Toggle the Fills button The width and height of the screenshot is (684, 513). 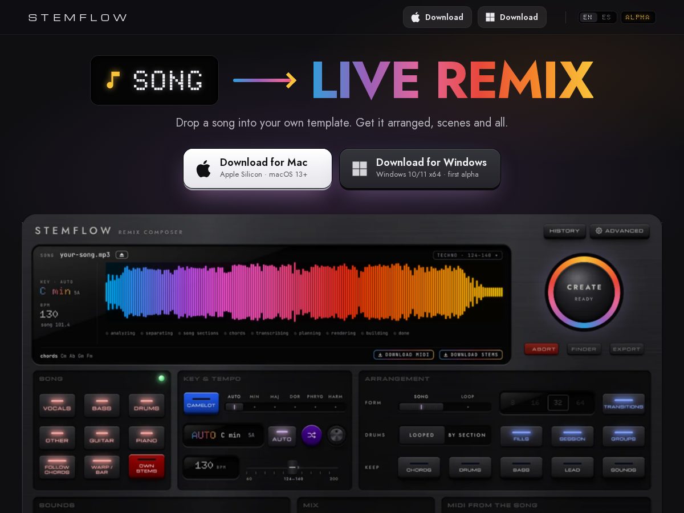click(521, 436)
